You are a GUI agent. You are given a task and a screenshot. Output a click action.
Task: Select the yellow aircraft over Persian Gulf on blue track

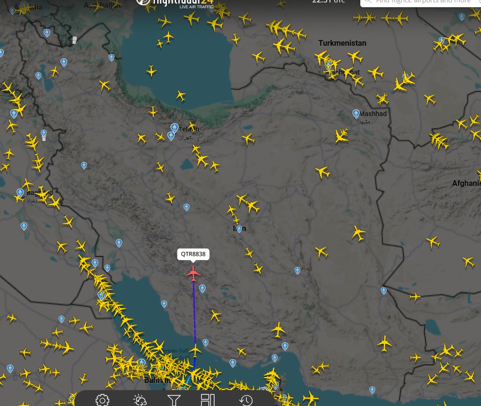(195, 351)
